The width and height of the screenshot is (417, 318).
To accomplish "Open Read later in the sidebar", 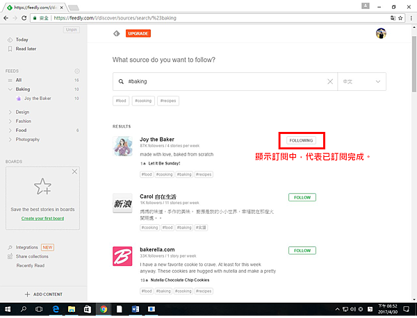I will point(26,49).
